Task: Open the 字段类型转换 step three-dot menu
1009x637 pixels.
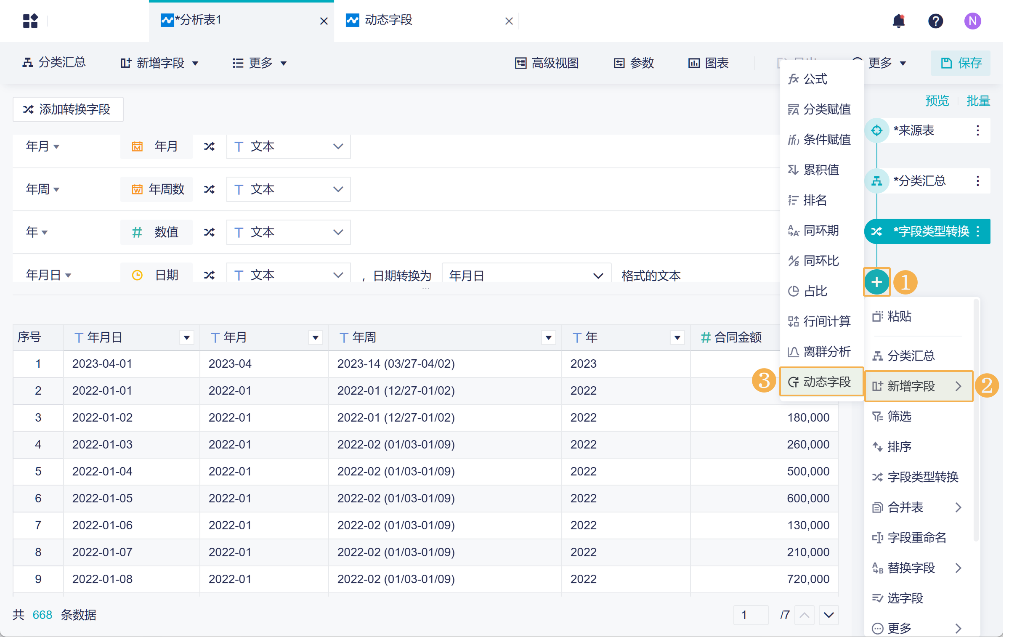Action: (978, 231)
